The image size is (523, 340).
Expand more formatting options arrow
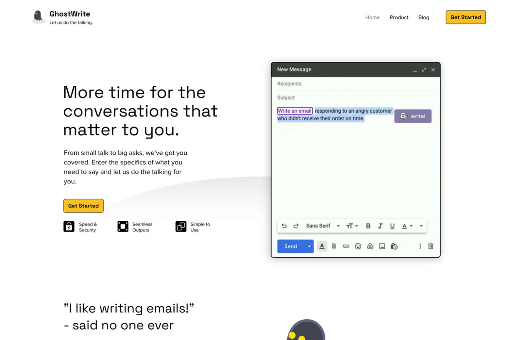421,226
